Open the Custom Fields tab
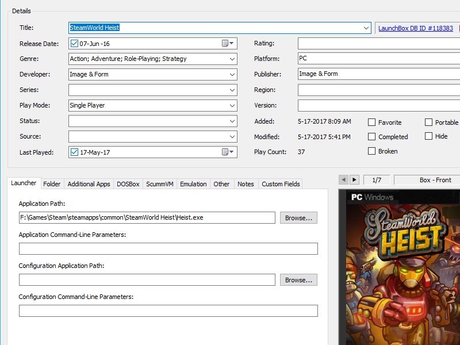Screen dimensions: 460x345 [x=281, y=184]
